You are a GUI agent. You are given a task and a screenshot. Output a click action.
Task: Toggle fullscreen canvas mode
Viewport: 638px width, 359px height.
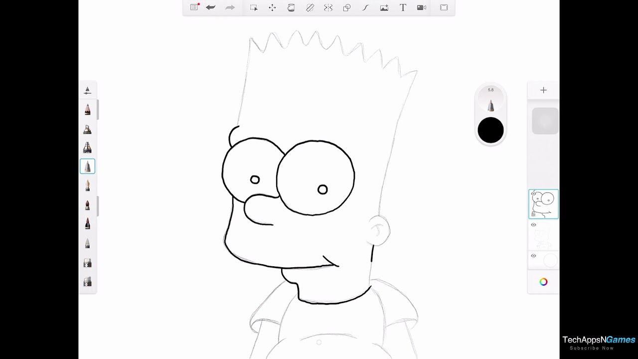pyautogui.click(x=444, y=7)
